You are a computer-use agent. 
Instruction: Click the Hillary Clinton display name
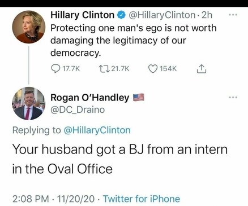pos(83,15)
